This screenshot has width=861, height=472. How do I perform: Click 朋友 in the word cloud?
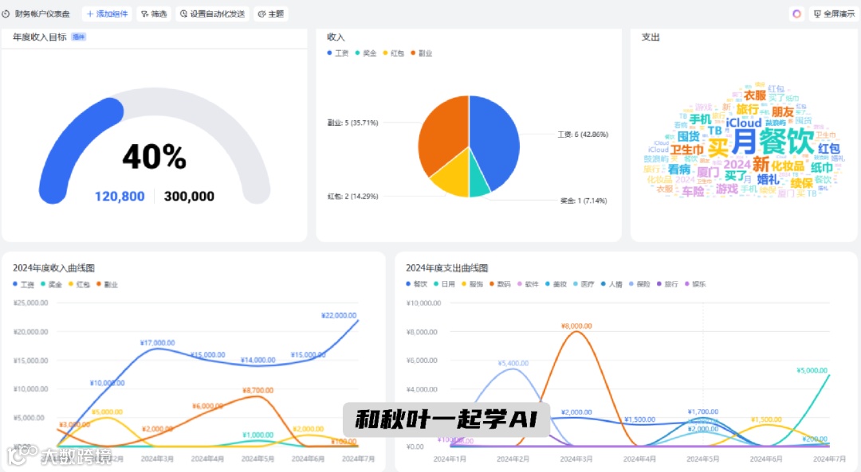pyautogui.click(x=783, y=112)
